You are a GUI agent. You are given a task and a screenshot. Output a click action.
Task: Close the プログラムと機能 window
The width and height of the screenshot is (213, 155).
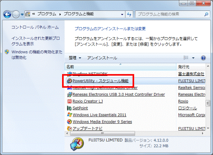[203, 3]
